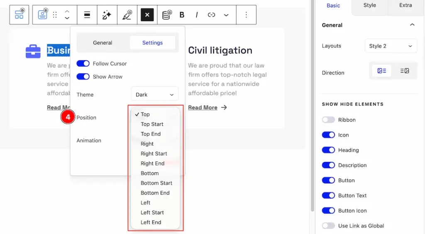The width and height of the screenshot is (425, 234).
Task: Click the parent block selector icon
Action: tap(20, 15)
